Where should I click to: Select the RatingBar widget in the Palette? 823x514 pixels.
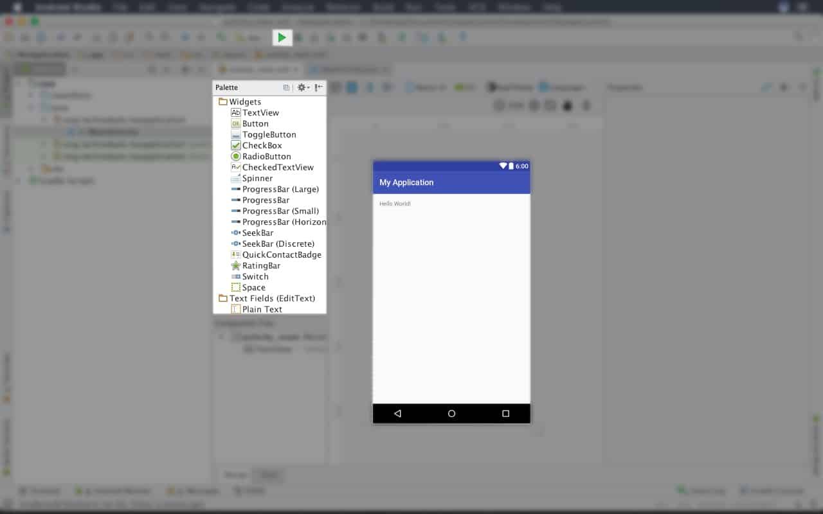(260, 265)
